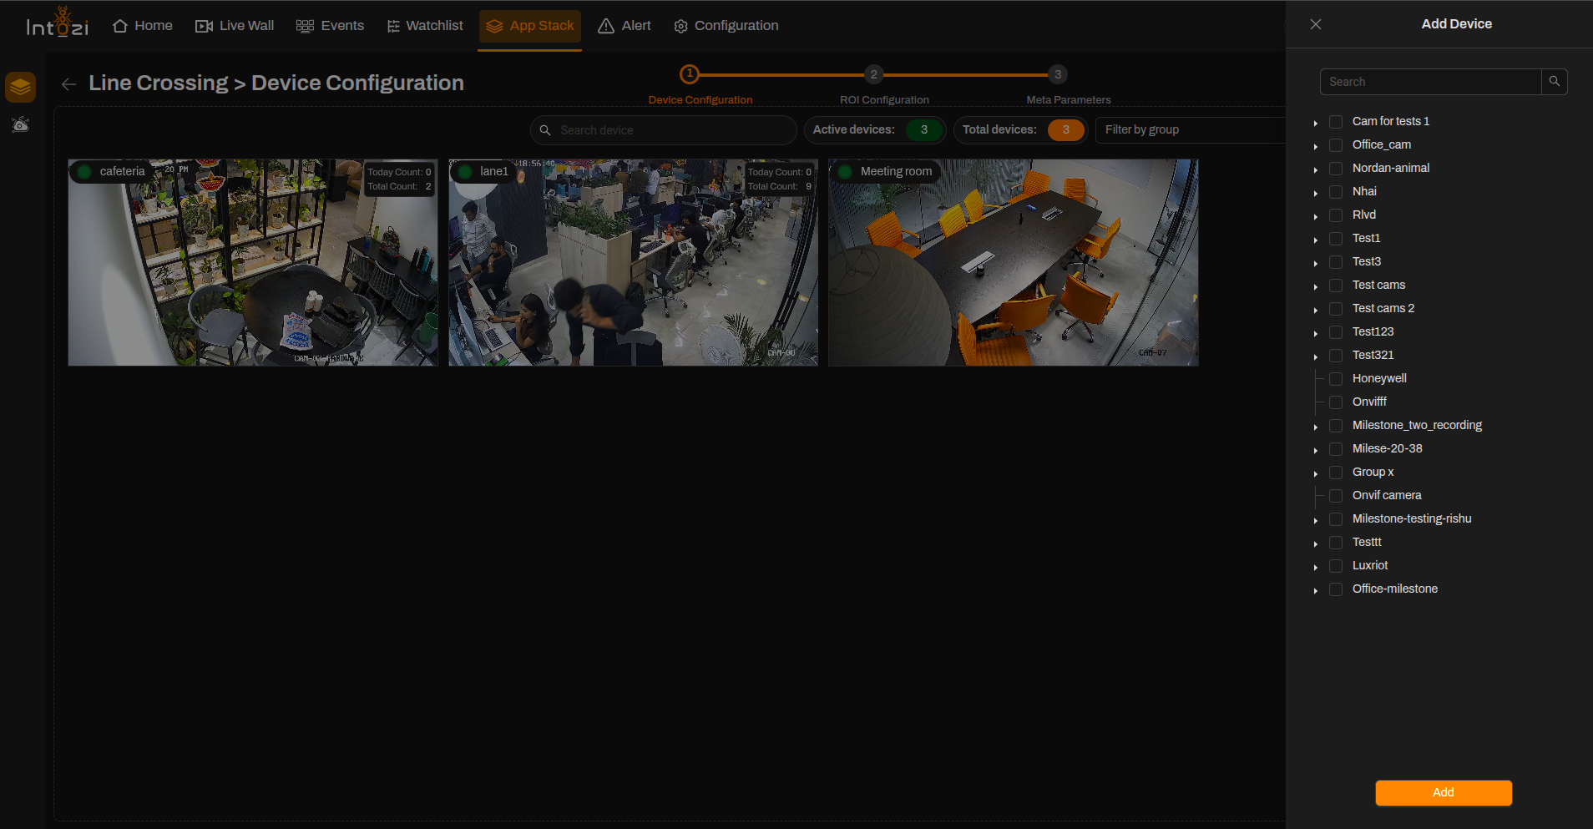
Task: Select the Meeting room camera thumbnail
Action: pyautogui.click(x=1014, y=262)
